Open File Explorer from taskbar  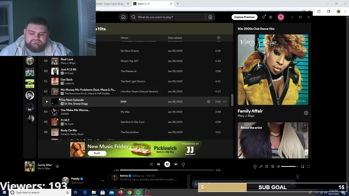tap(94, 192)
